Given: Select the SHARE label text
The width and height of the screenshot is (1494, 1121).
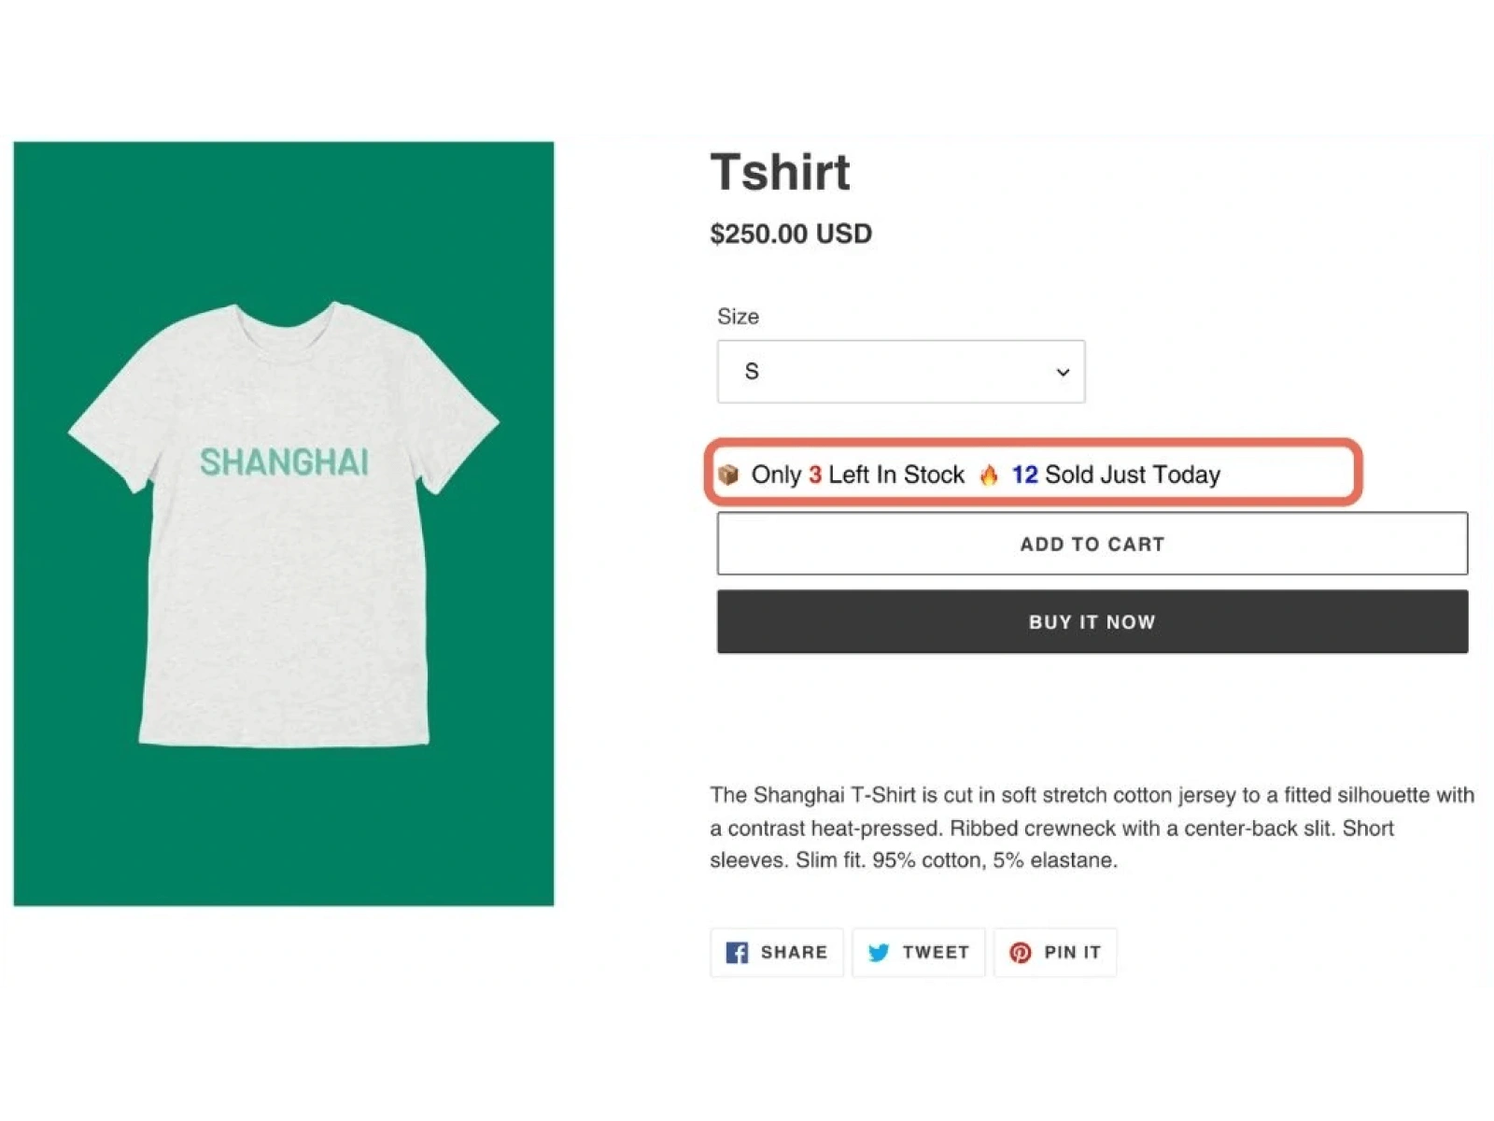Looking at the screenshot, I should tap(794, 953).
